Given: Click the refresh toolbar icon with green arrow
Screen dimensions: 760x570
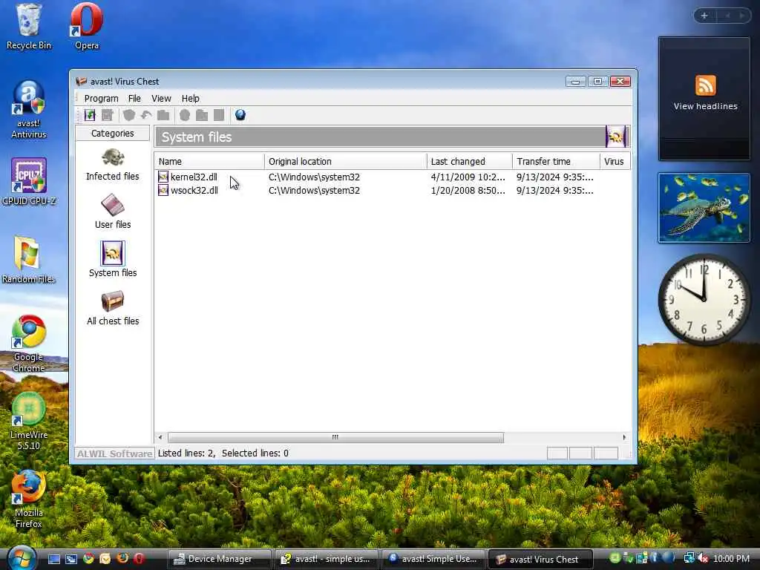Looking at the screenshot, I should 90,115.
